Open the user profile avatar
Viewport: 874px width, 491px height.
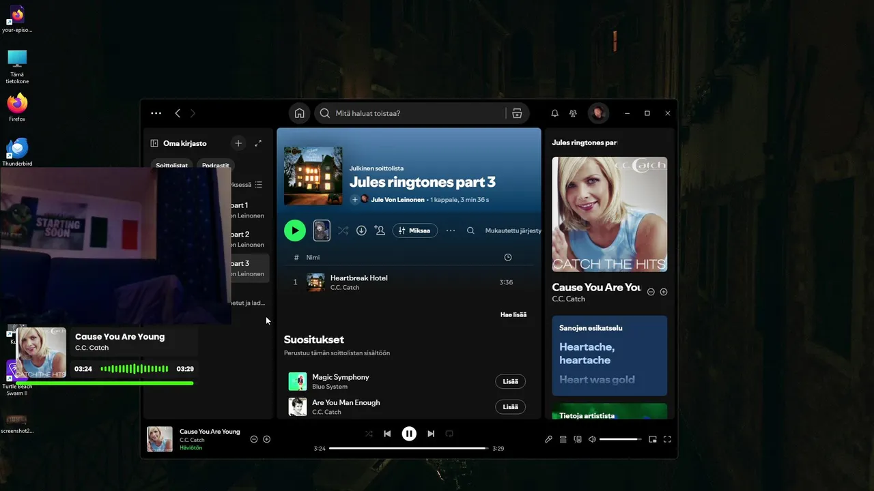tap(598, 113)
